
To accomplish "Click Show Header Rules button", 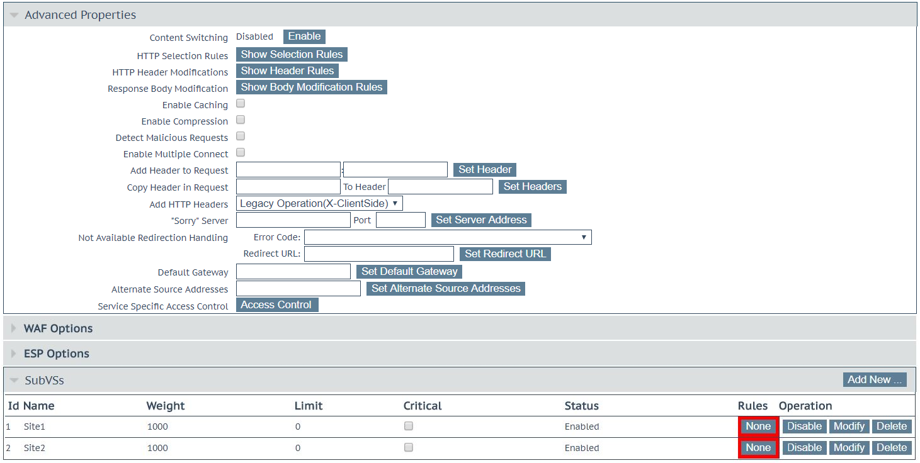I will coord(287,70).
